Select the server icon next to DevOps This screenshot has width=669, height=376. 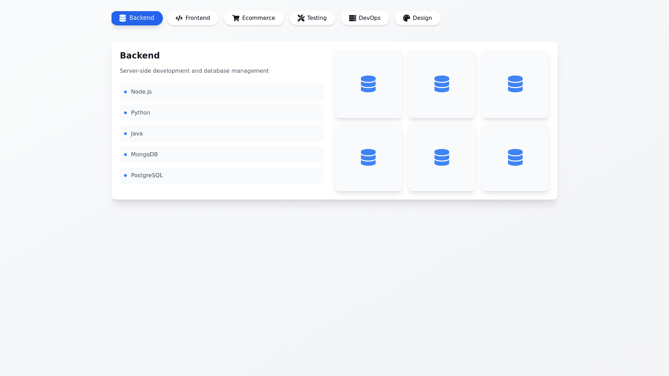coord(353,18)
